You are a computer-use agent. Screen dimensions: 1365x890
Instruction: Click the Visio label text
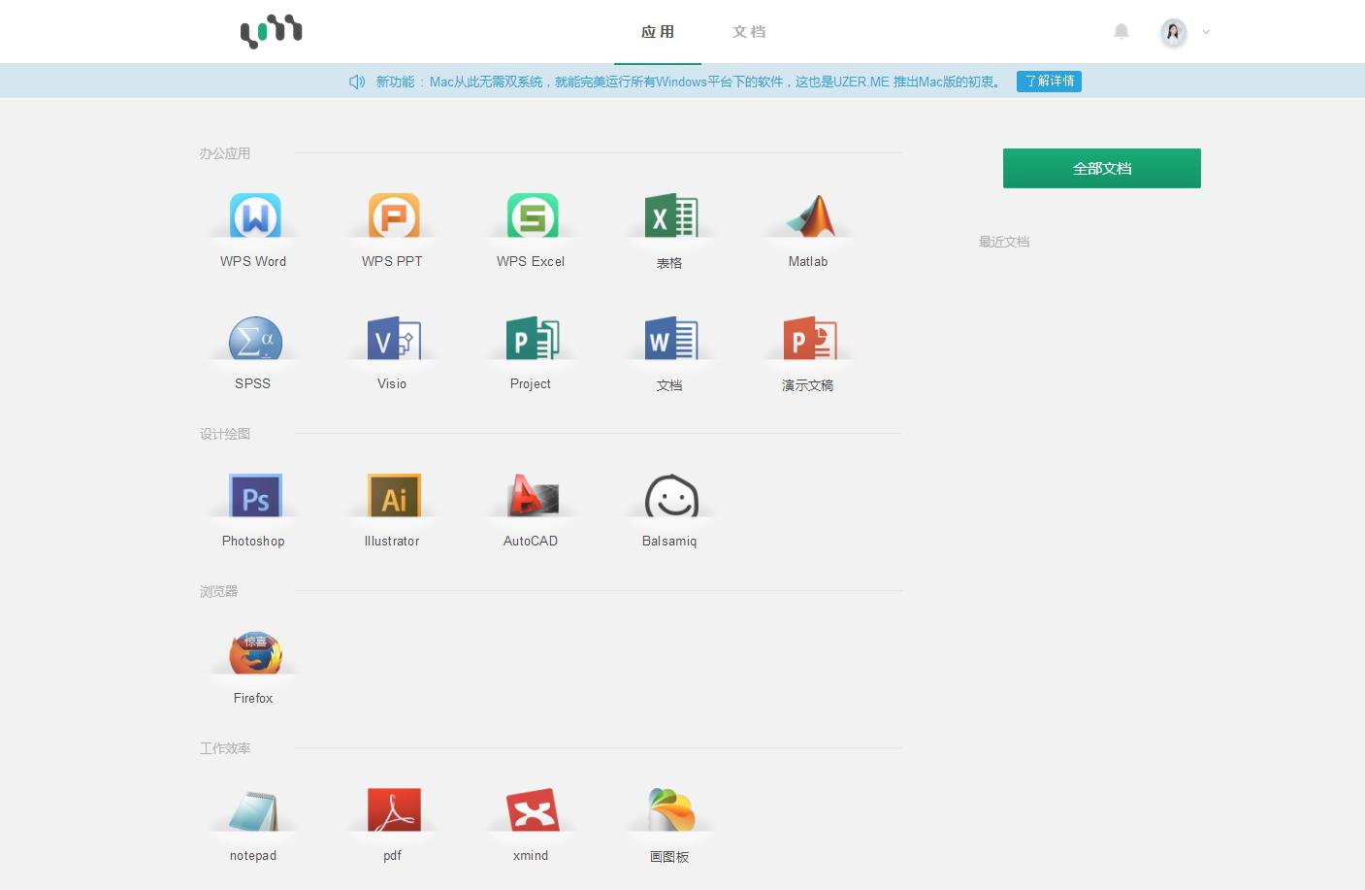(x=392, y=383)
